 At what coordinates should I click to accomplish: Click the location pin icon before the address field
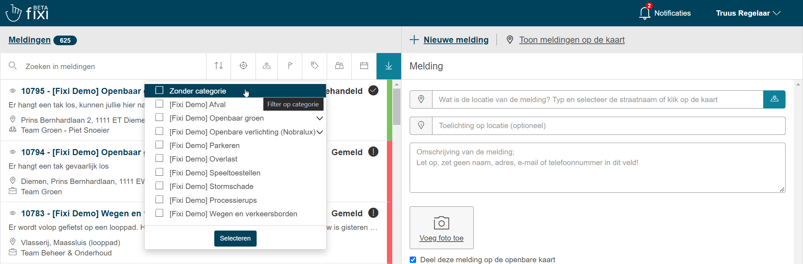coord(421,99)
